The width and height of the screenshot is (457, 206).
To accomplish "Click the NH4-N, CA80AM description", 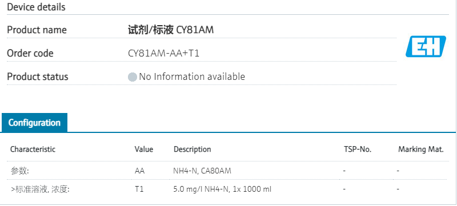I will click(x=202, y=171).
